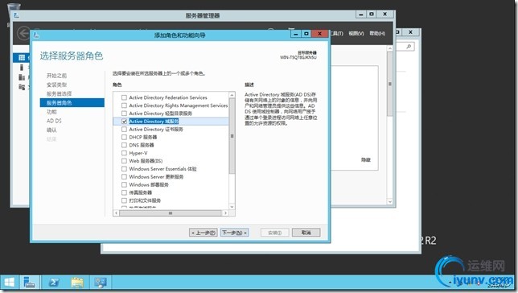Enable DHCP 服务器 role checkbox
Screen dimensions: 518x293
124,137
